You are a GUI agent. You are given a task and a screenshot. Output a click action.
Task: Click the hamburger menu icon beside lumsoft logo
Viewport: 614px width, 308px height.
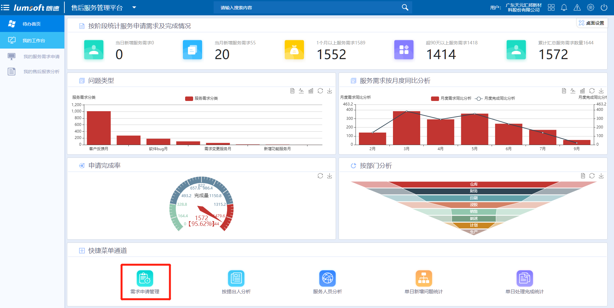5,7
